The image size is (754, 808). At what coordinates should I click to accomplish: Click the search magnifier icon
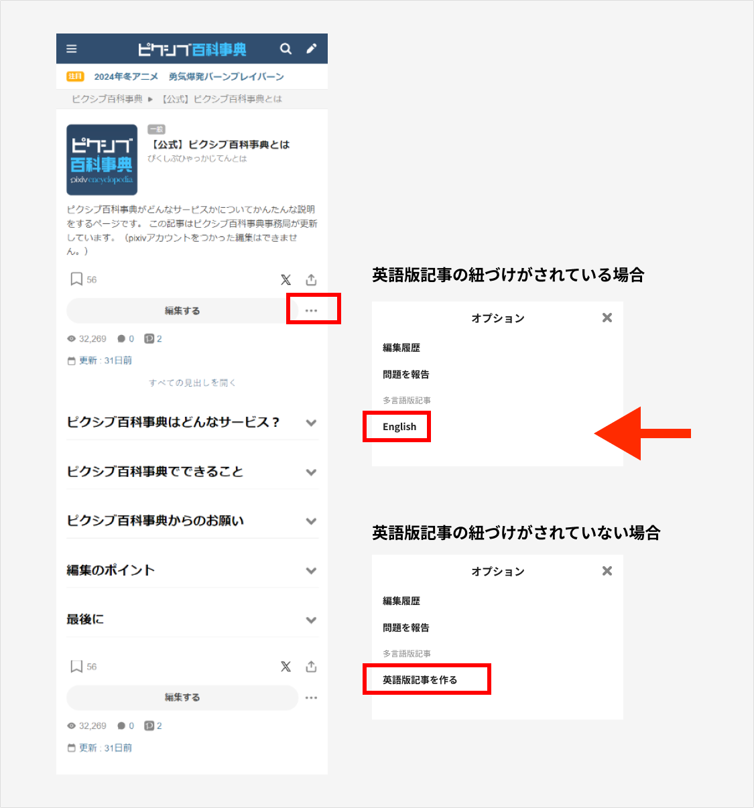coord(286,49)
